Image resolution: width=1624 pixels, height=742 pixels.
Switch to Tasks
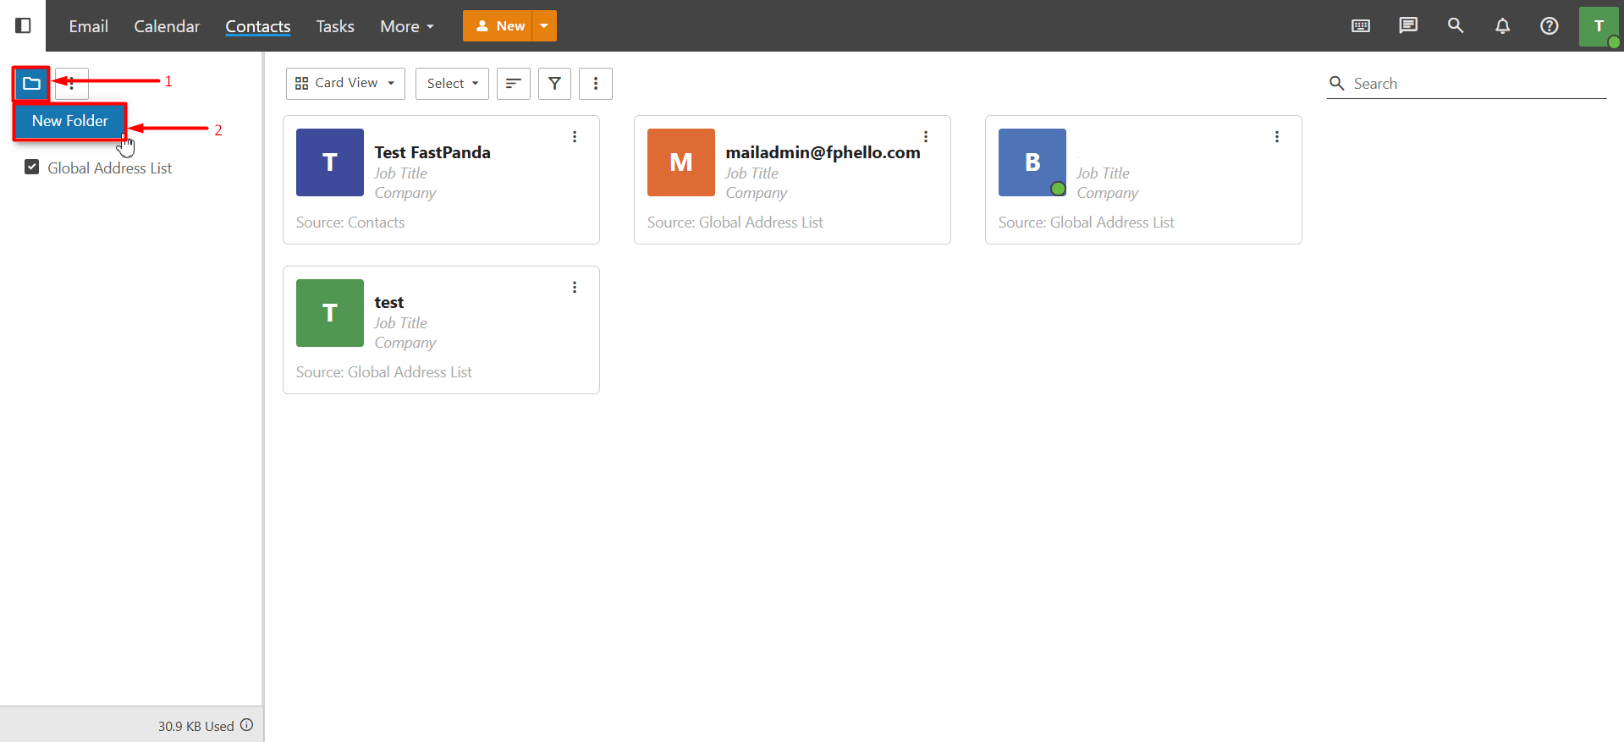point(335,26)
